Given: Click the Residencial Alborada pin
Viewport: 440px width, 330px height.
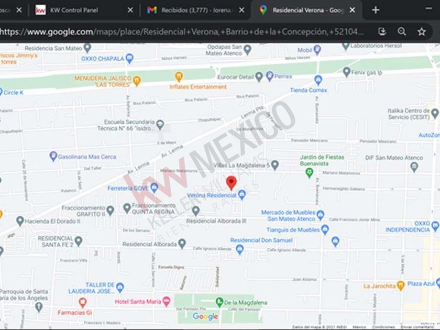Looking at the screenshot, I should click(x=182, y=244).
